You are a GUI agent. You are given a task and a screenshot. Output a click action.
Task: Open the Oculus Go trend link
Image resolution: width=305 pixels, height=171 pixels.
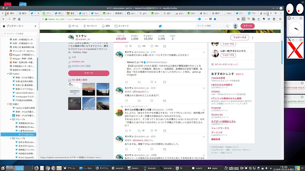pyautogui.click(x=217, y=115)
